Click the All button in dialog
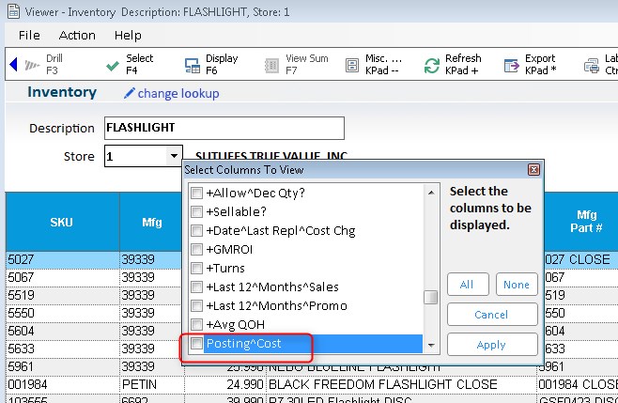This screenshot has height=403, width=618. point(467,285)
